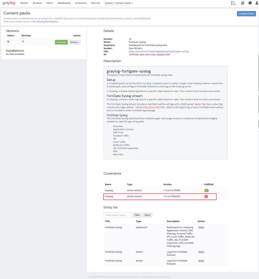Image resolution: width=259 pixels, height=279 pixels.
Task: Click 'DNS Filter' list entry
Action: [x=118, y=133]
